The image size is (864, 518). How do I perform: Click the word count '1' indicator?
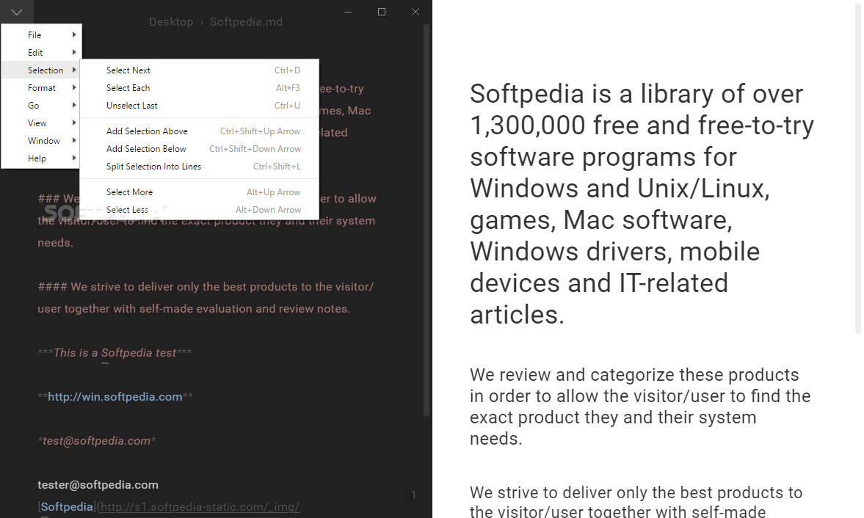coord(413,495)
